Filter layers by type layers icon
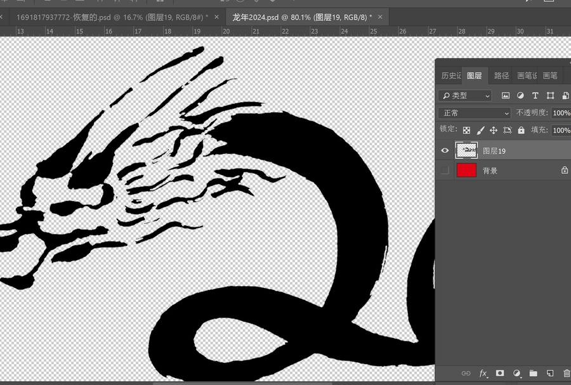This screenshot has width=571, height=385. pos(535,95)
